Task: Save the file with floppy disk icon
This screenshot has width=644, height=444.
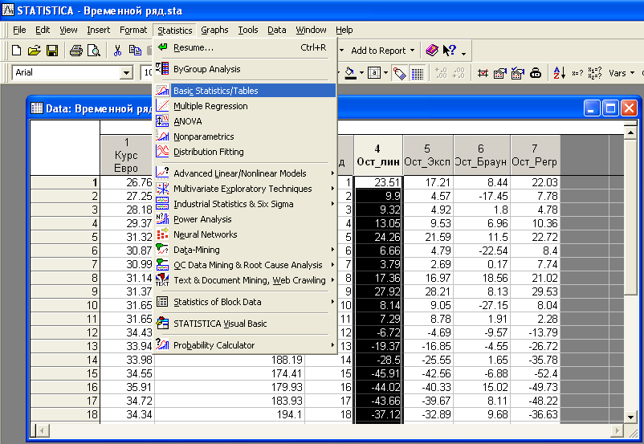Action: click(x=52, y=51)
